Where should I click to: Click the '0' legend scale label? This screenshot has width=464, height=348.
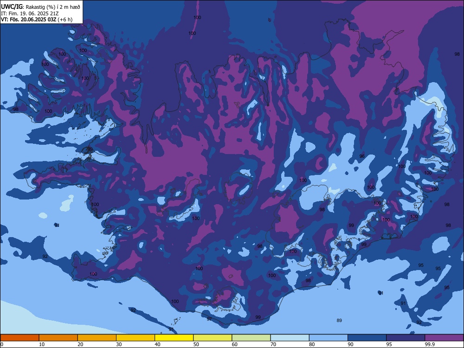point(2,344)
